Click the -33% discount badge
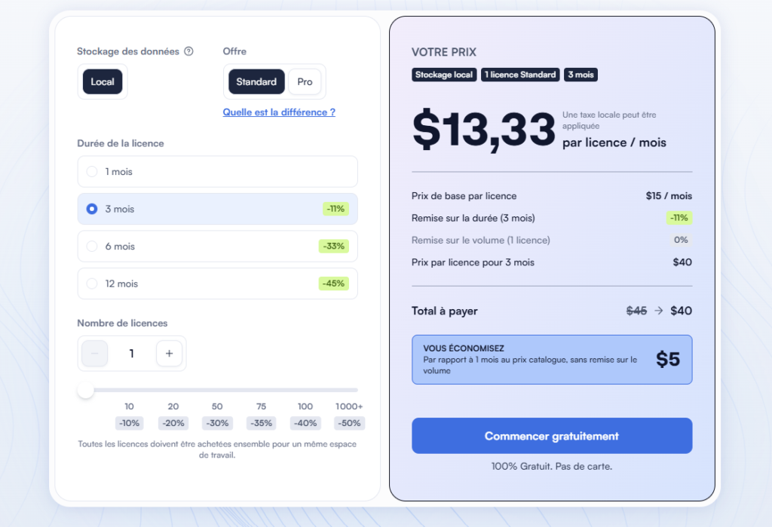The width and height of the screenshot is (772, 527). point(334,247)
